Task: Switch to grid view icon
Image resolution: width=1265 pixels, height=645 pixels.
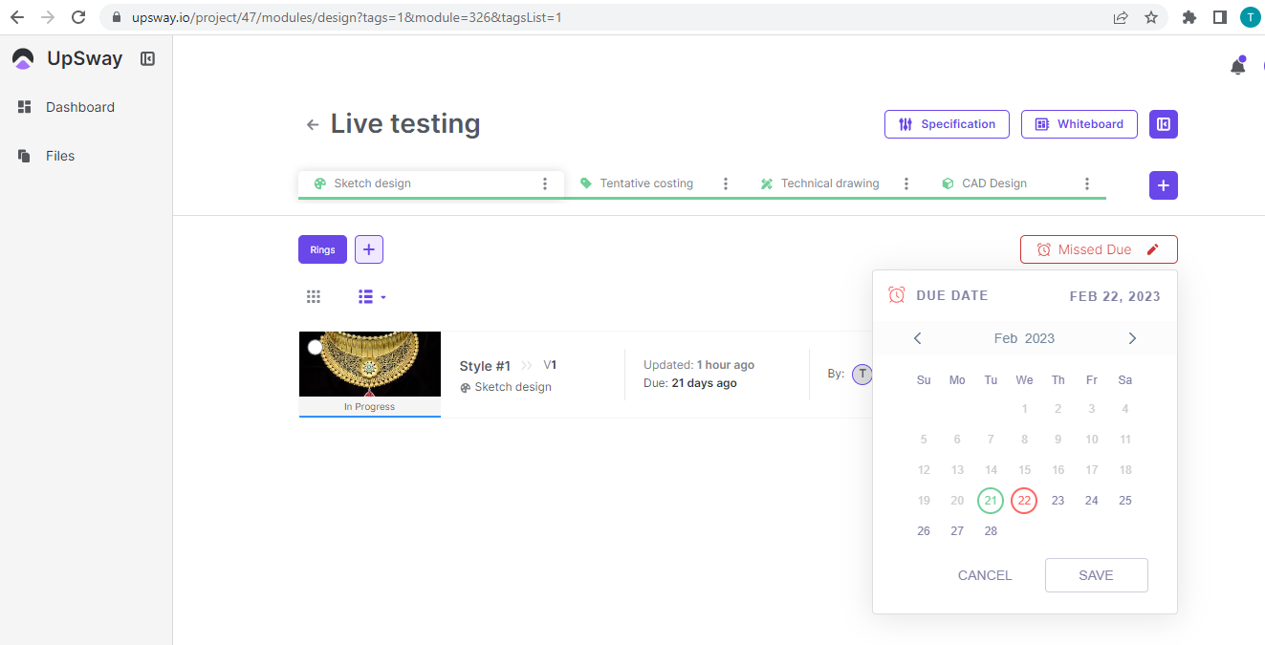Action: click(x=314, y=297)
